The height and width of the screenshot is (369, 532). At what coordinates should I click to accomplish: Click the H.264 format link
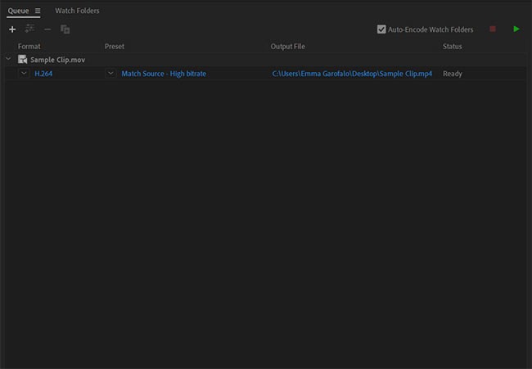pyautogui.click(x=43, y=74)
